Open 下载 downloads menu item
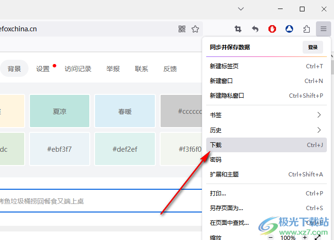 point(266,145)
